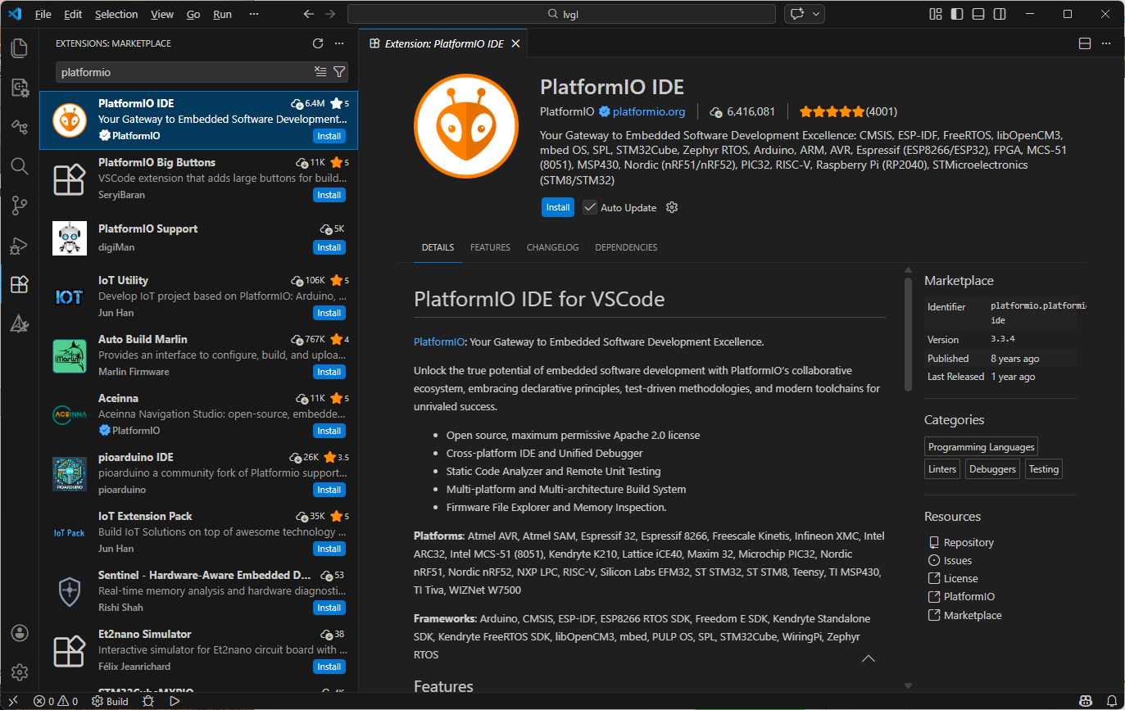The width and height of the screenshot is (1125, 710).
Task: Open the View menu
Action: pyautogui.click(x=162, y=14)
